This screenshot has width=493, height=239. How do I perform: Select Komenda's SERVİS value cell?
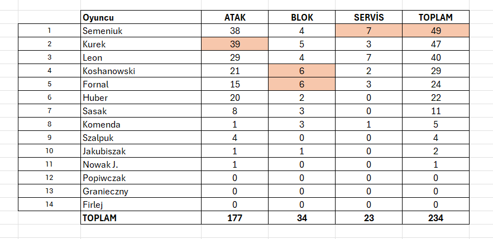369,125
